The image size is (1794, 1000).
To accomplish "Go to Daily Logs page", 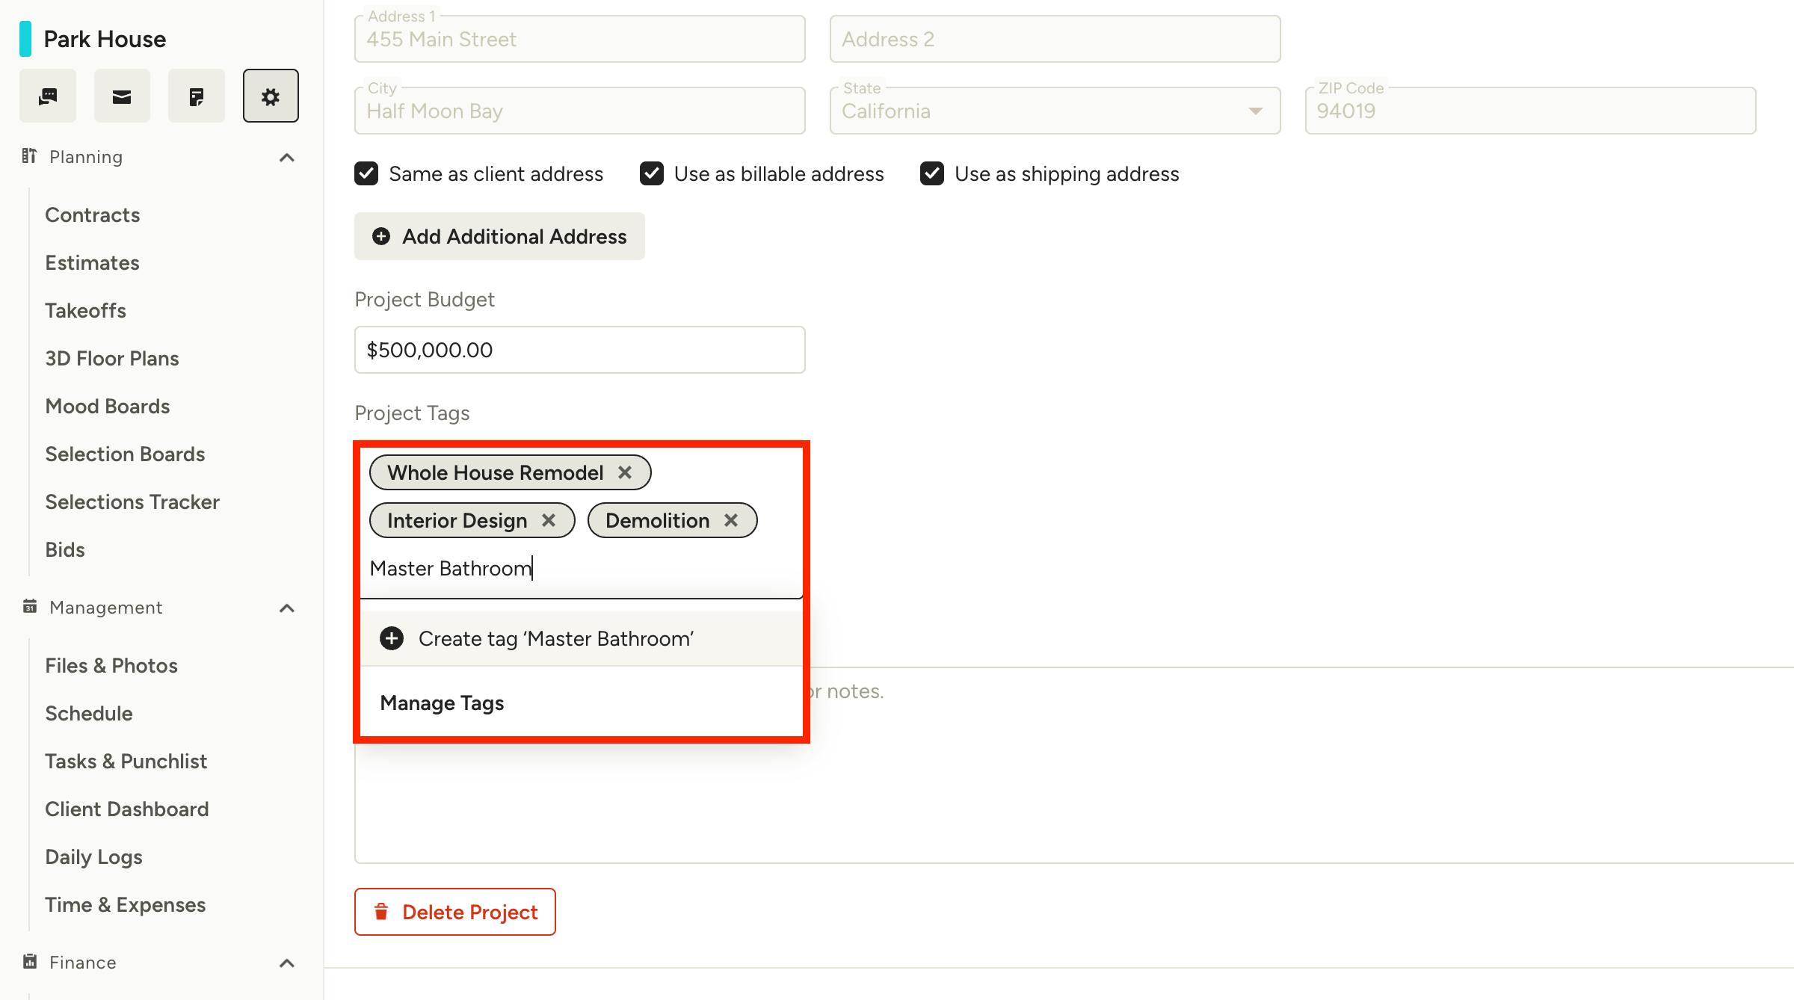I will point(93,857).
